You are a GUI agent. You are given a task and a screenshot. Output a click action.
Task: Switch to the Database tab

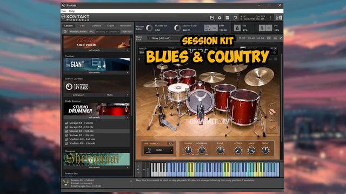97,26
